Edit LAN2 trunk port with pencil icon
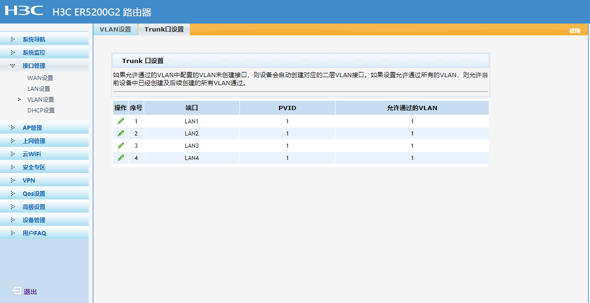 point(121,133)
